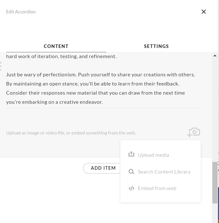Select Search Content Library option

click(164, 172)
